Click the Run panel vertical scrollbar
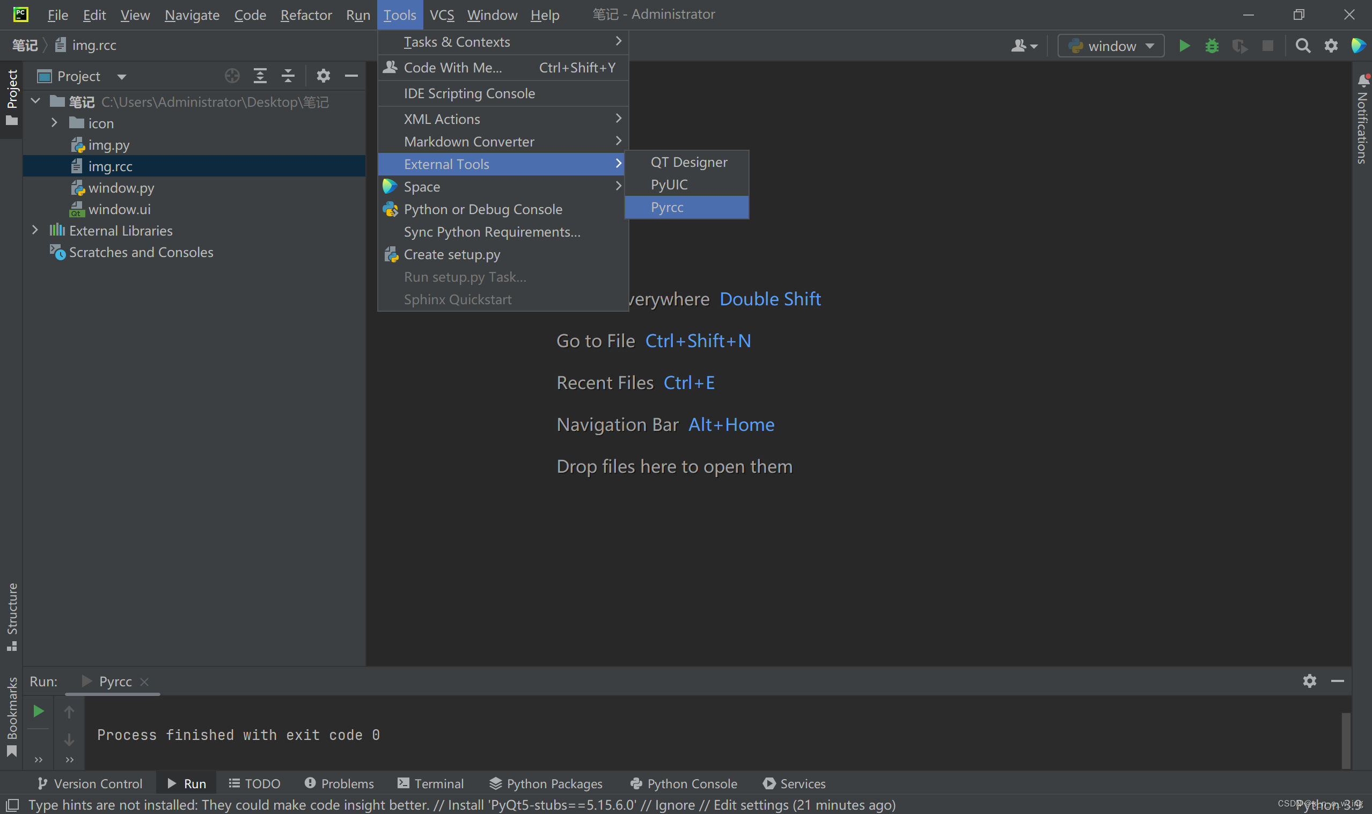1372x814 pixels. point(1346,740)
